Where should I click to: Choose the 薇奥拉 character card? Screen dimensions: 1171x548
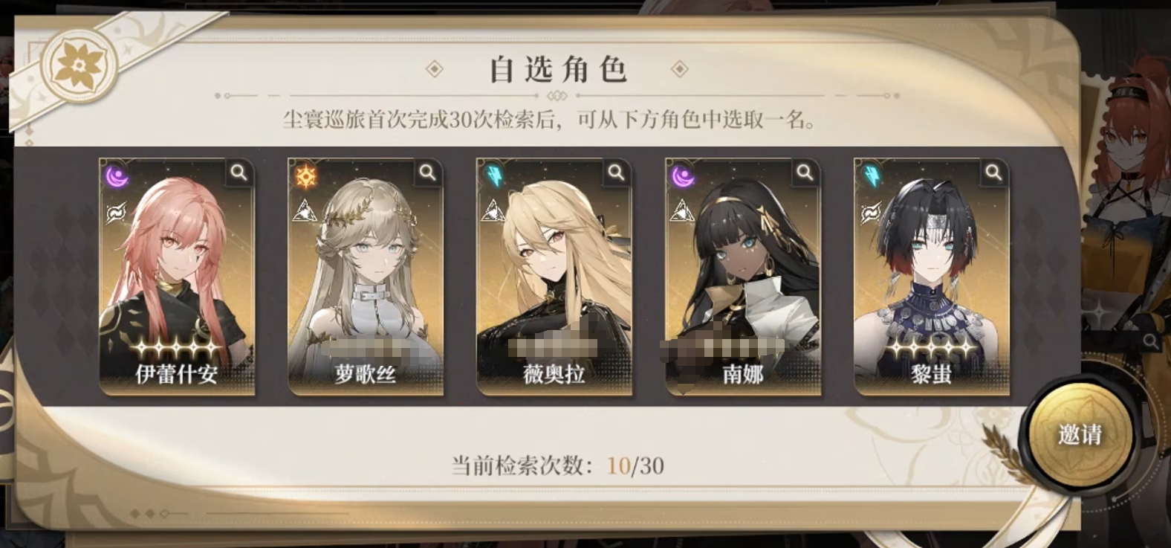[554, 277]
